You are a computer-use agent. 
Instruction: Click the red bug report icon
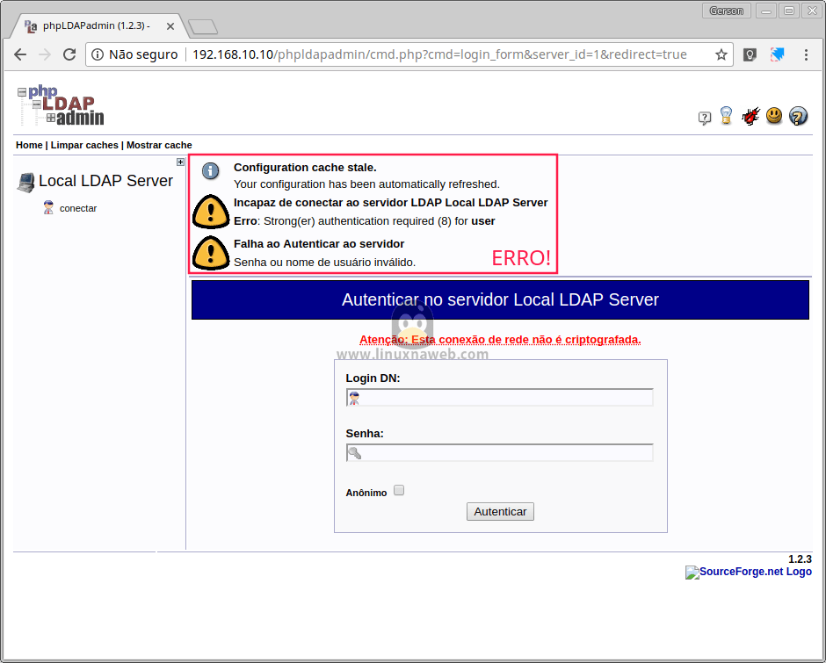pos(750,116)
